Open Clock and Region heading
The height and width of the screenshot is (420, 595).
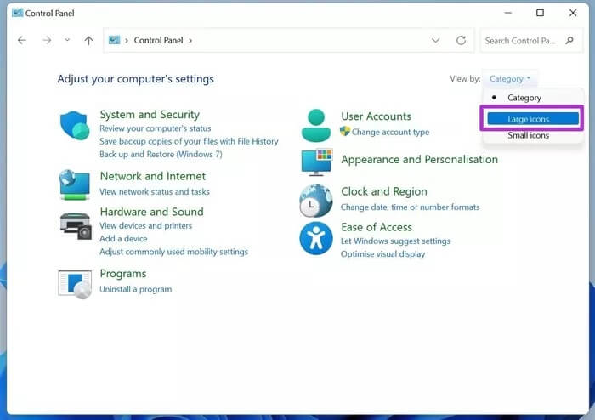(x=384, y=191)
